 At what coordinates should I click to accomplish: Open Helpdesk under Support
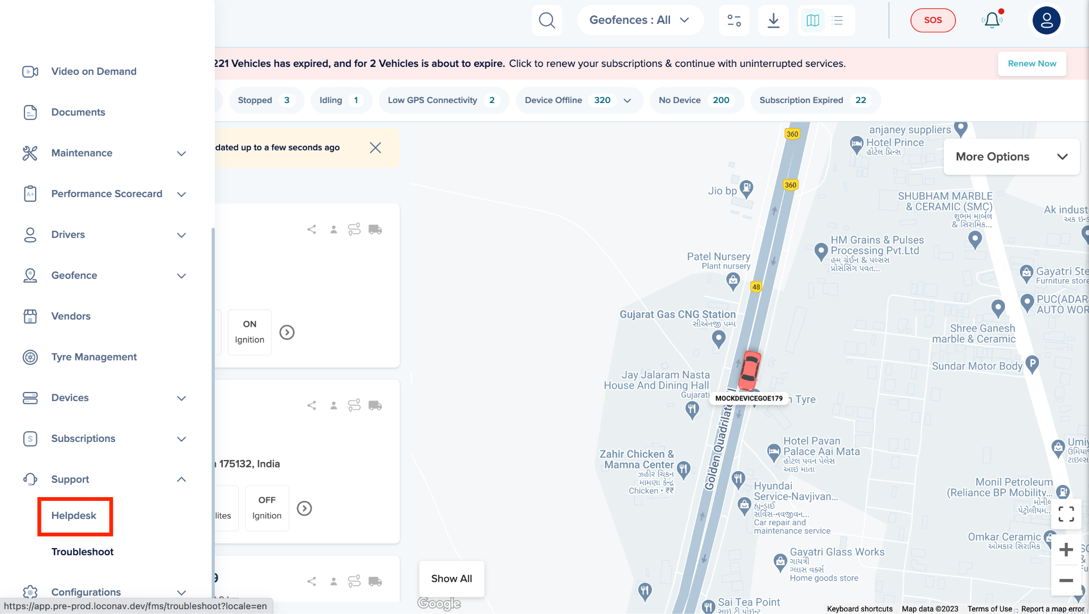(x=74, y=516)
